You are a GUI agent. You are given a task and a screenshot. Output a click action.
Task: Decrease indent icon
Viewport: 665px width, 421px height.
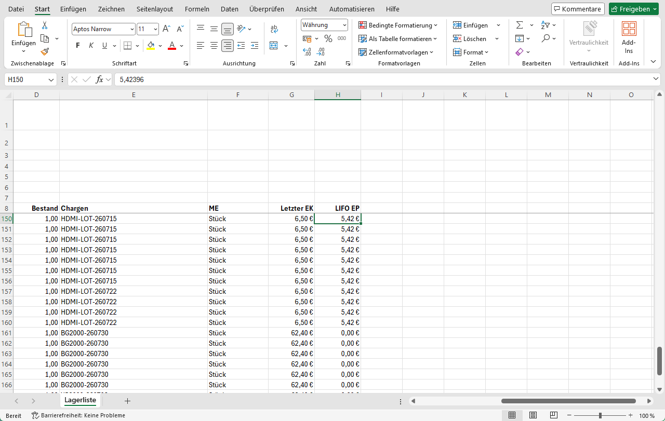[x=241, y=46]
